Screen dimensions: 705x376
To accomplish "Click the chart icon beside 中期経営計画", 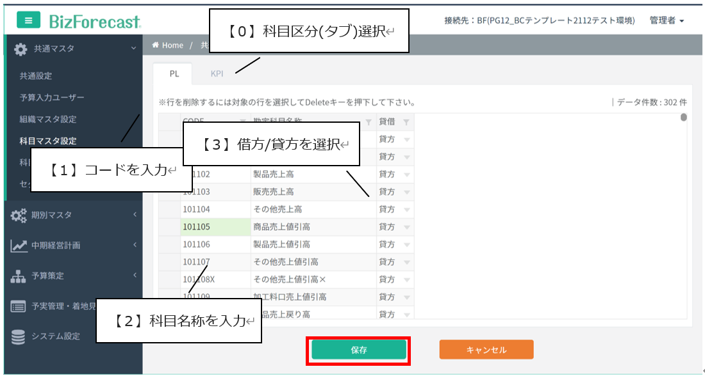I will 19,246.
